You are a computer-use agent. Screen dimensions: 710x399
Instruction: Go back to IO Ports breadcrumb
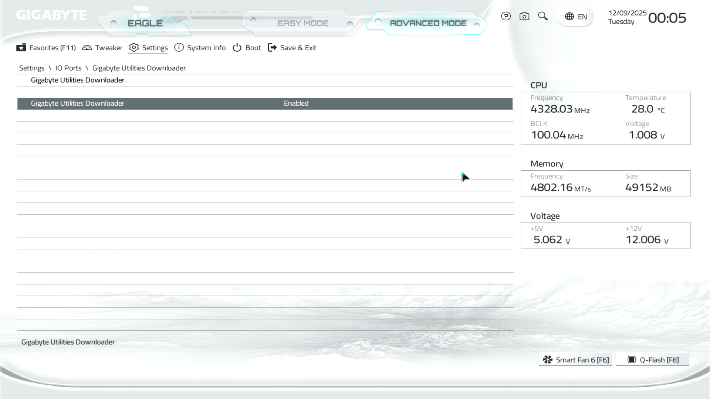tap(68, 68)
